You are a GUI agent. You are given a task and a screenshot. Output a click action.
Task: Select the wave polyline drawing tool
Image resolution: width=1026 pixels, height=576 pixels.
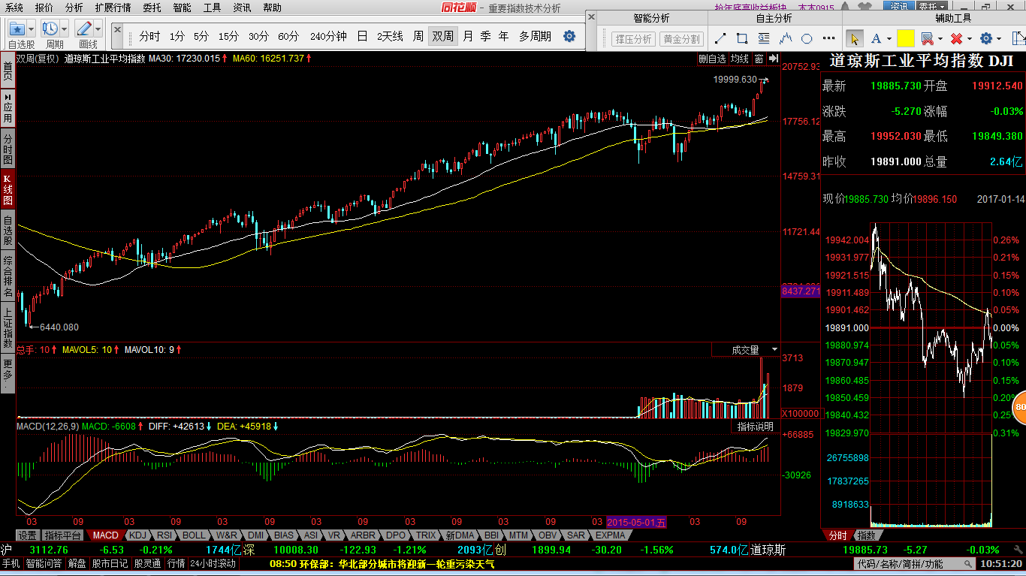pyautogui.click(x=786, y=38)
